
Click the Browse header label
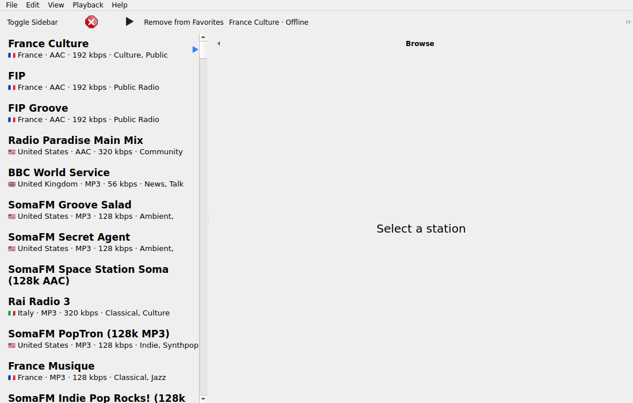(x=420, y=44)
